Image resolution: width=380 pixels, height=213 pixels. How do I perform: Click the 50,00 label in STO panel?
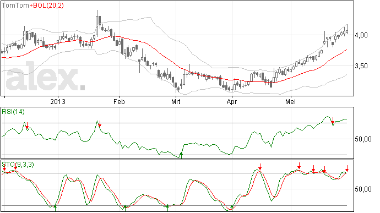[363, 189]
